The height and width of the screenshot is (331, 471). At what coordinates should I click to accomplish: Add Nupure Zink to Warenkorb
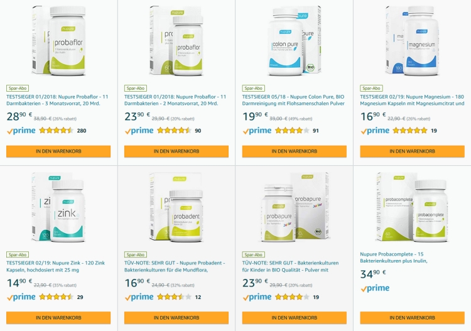(58, 318)
